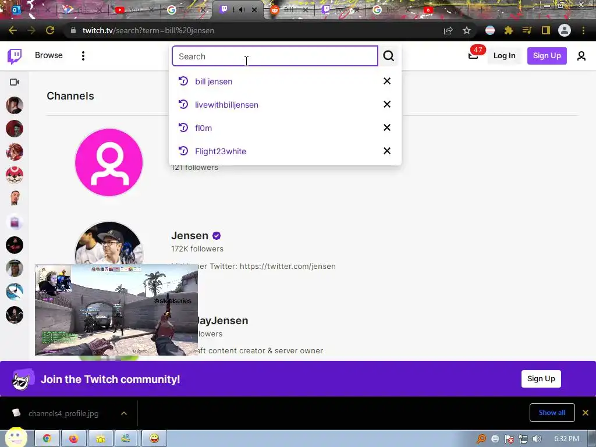Viewport: 596px width, 447px height.
Task: Click the Log In button
Action: (x=505, y=55)
